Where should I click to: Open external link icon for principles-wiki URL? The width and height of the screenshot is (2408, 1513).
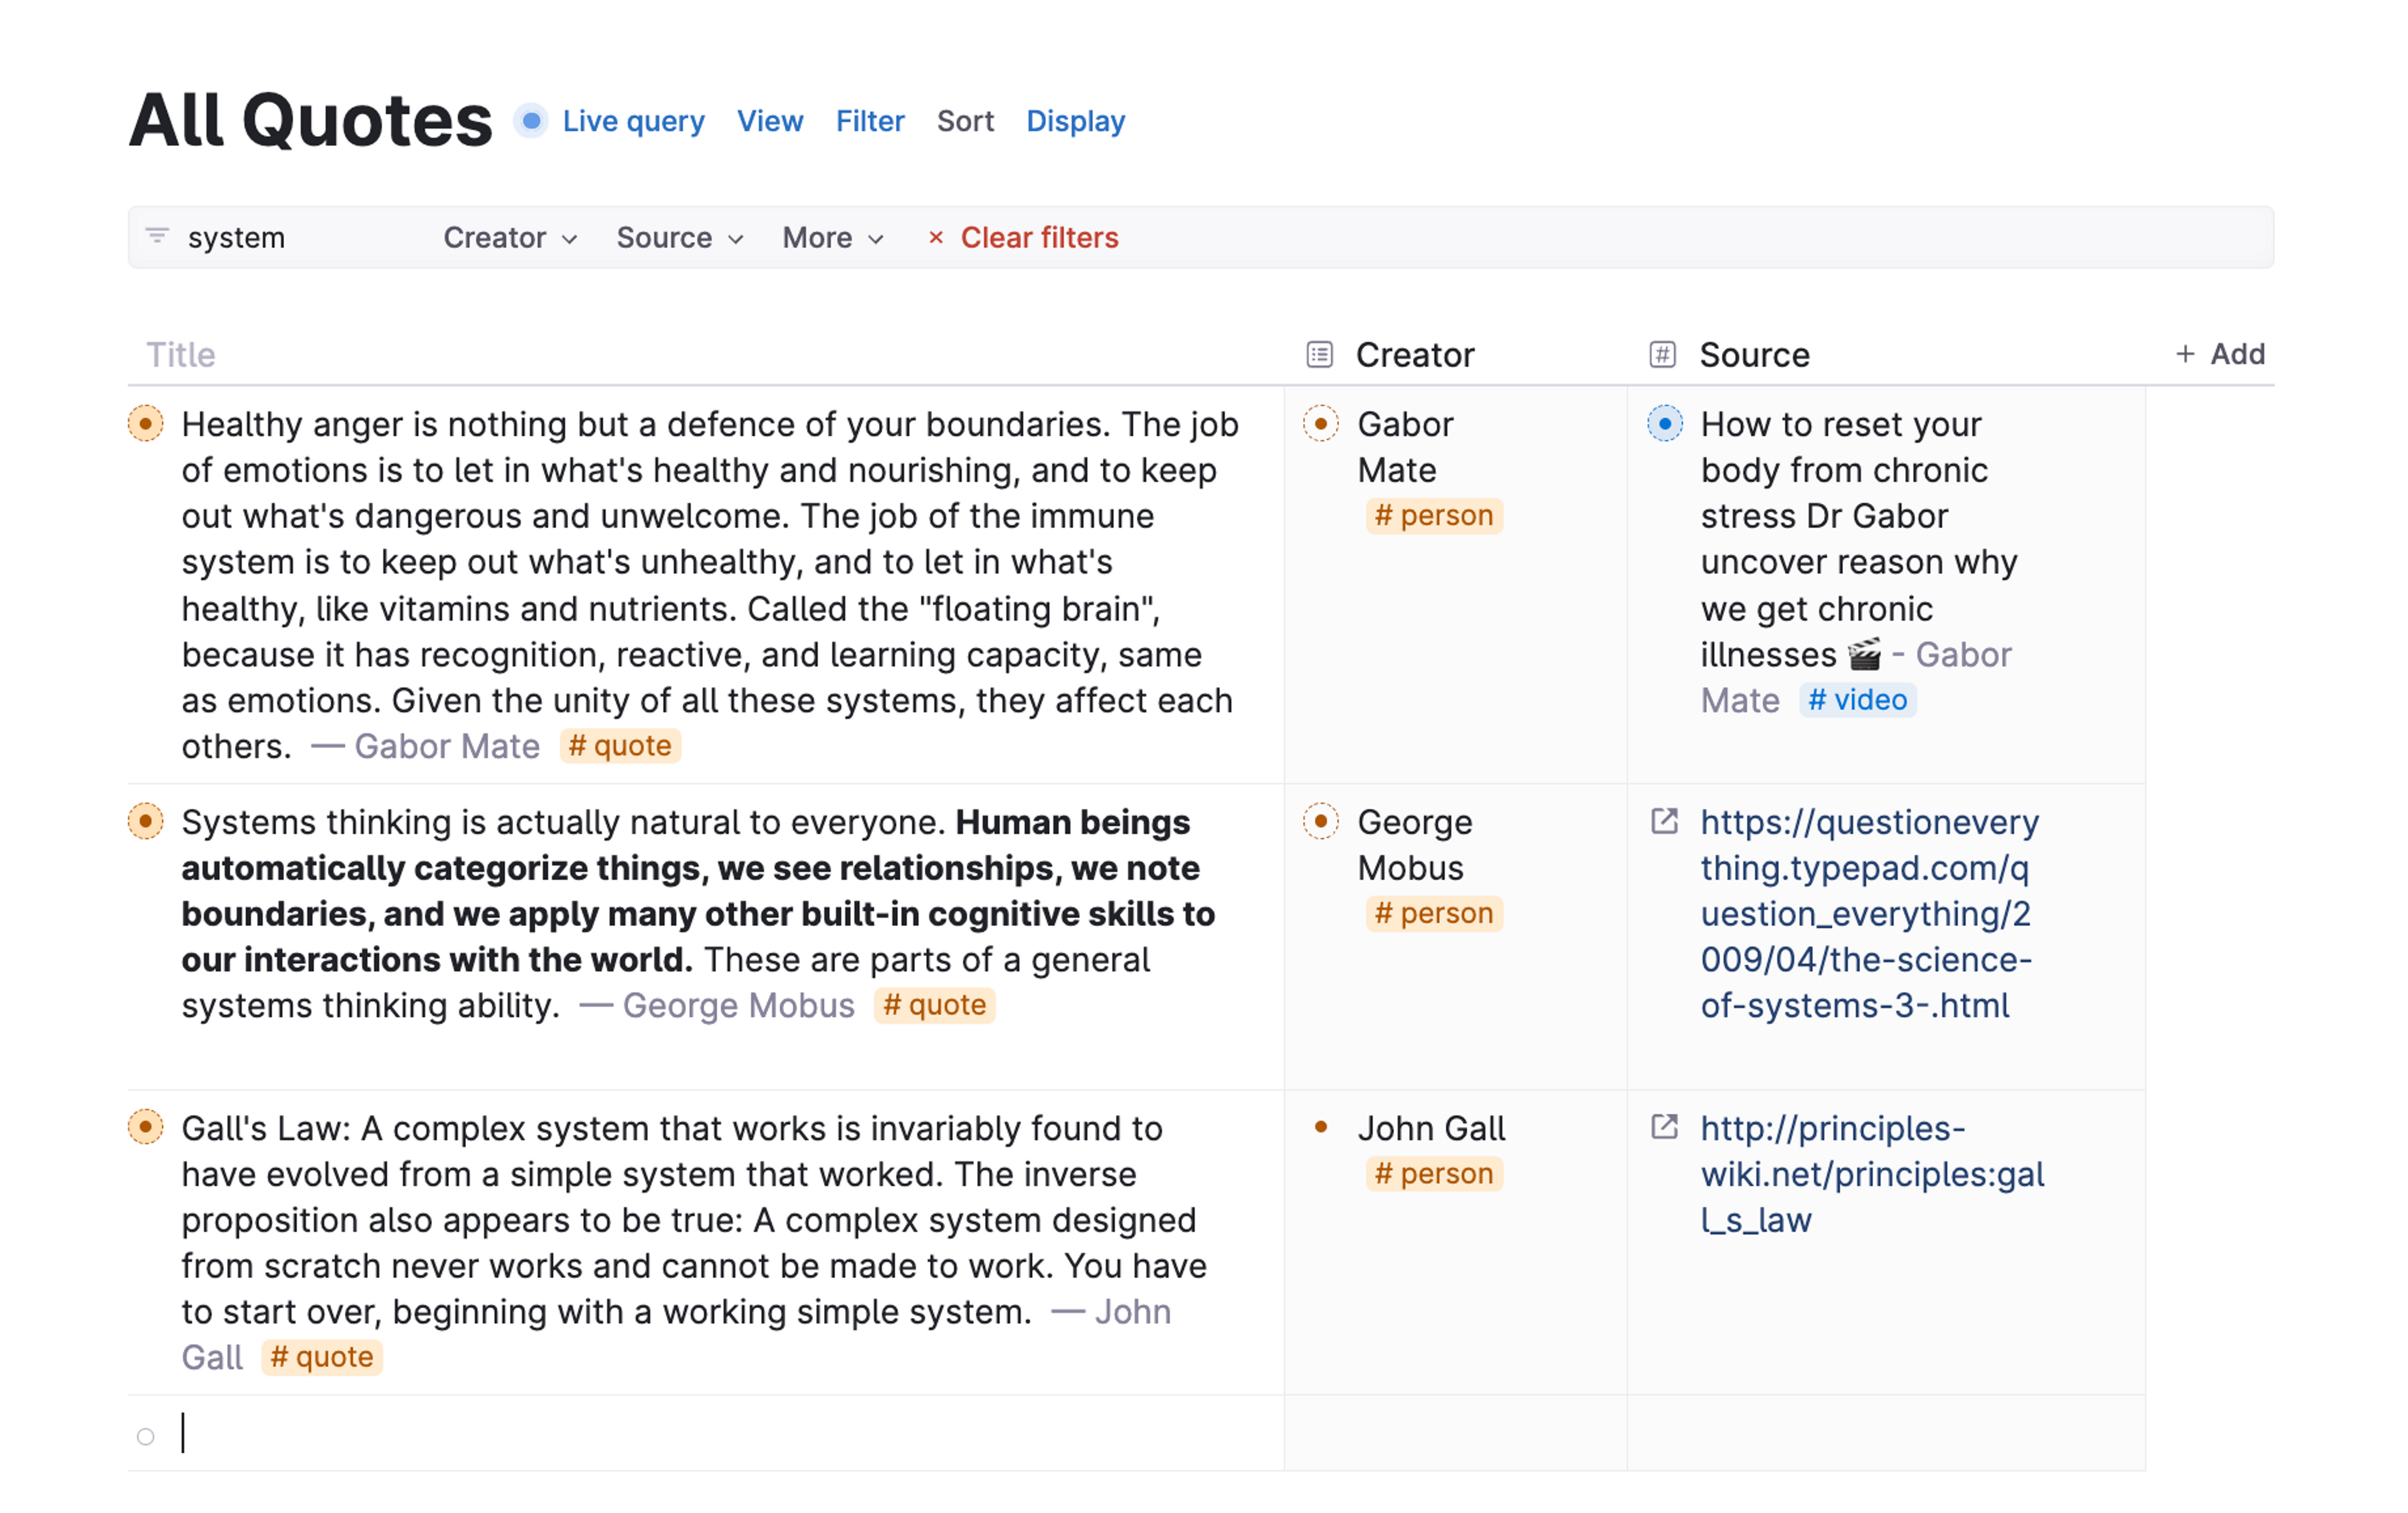[x=1664, y=1128]
